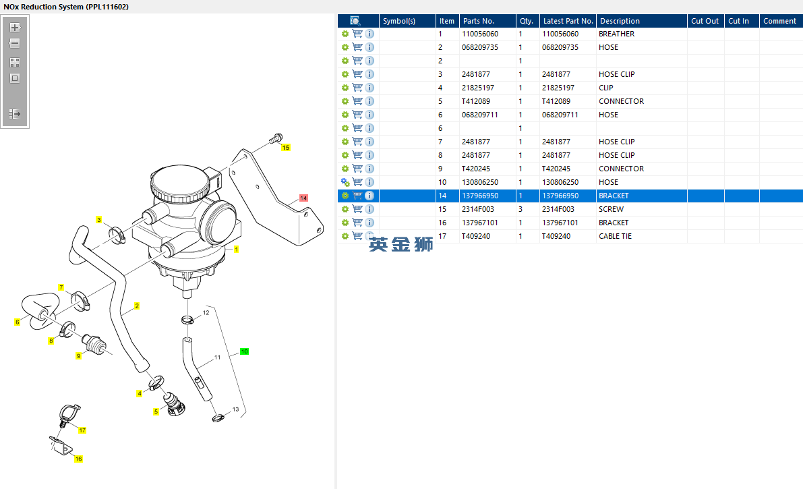Click callout 8 on the diagram

(x=51, y=341)
